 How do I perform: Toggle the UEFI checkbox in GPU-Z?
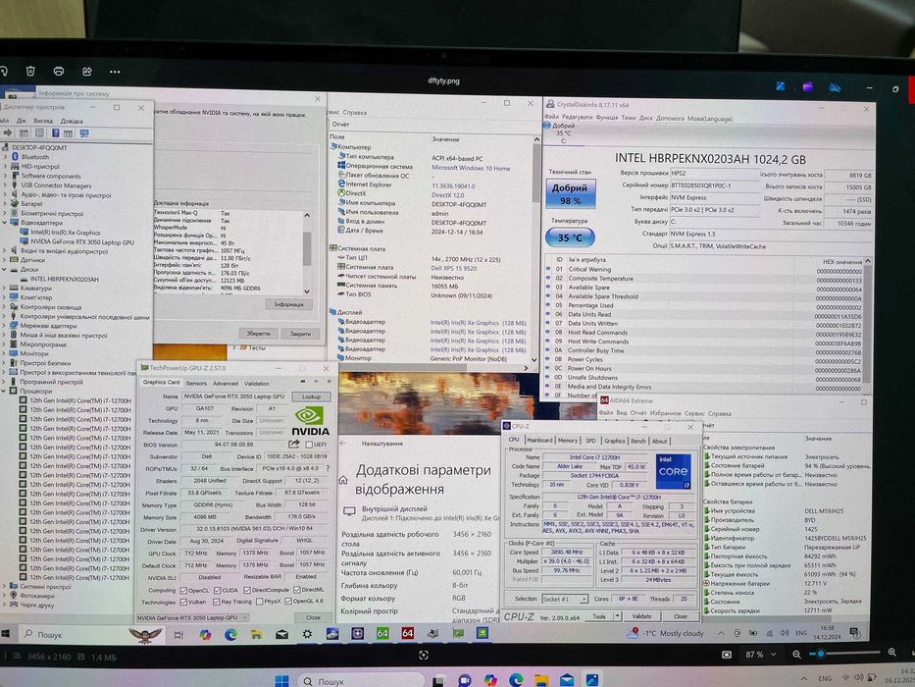tap(309, 446)
